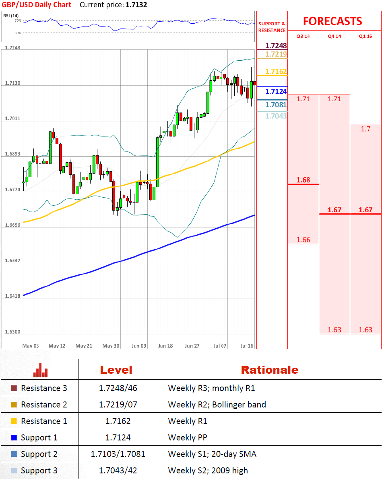Click the Q3 14 forecast low 1.66

coord(303,240)
